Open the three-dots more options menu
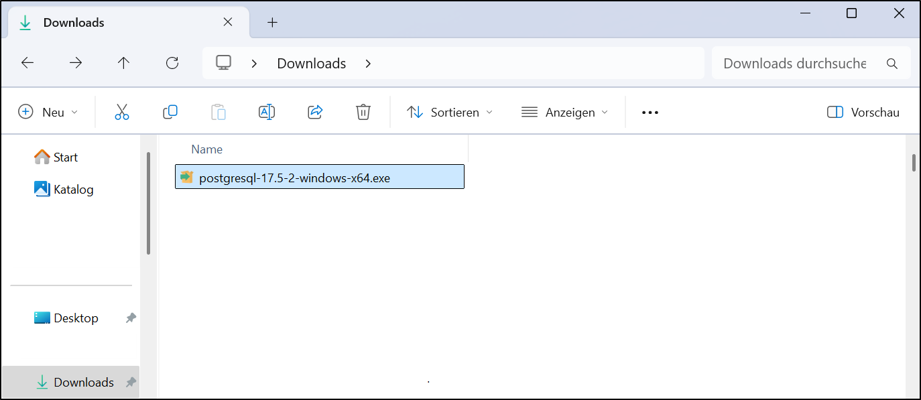 (x=650, y=113)
